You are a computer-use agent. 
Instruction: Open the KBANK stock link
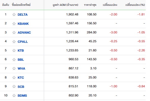point(23,24)
